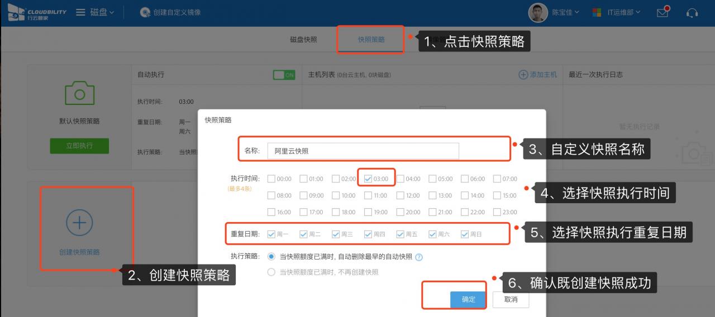Image resolution: width=715 pixels, height=317 pixels.
Task: Click the green 立即执行 button
Action: (79, 146)
